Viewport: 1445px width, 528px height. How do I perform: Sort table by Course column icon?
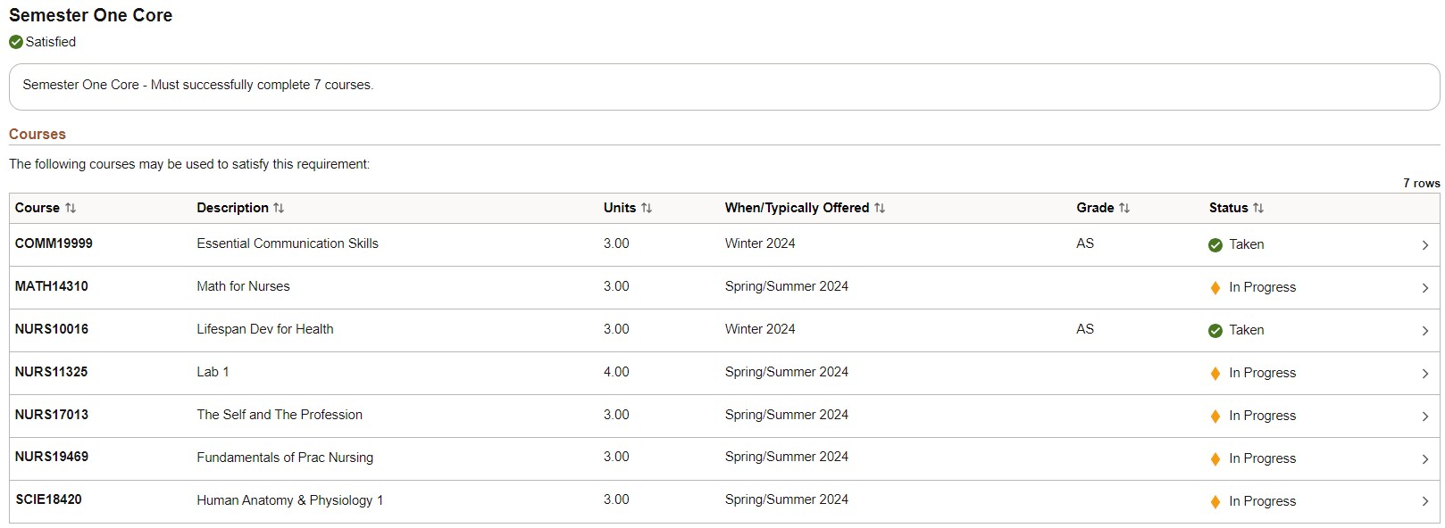click(x=71, y=208)
